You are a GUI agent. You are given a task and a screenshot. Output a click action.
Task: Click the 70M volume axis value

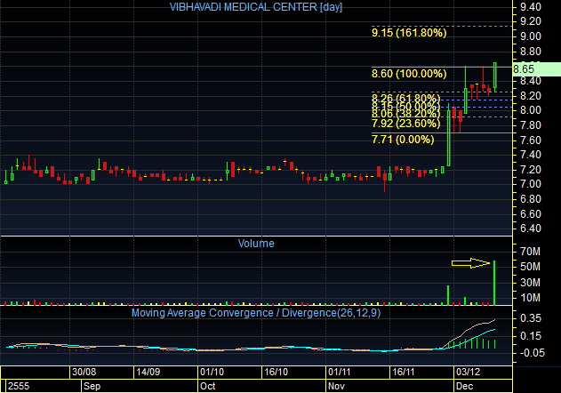(x=530, y=252)
